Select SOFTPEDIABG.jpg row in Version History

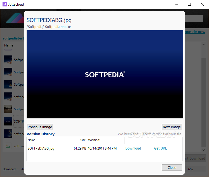tap(104, 148)
